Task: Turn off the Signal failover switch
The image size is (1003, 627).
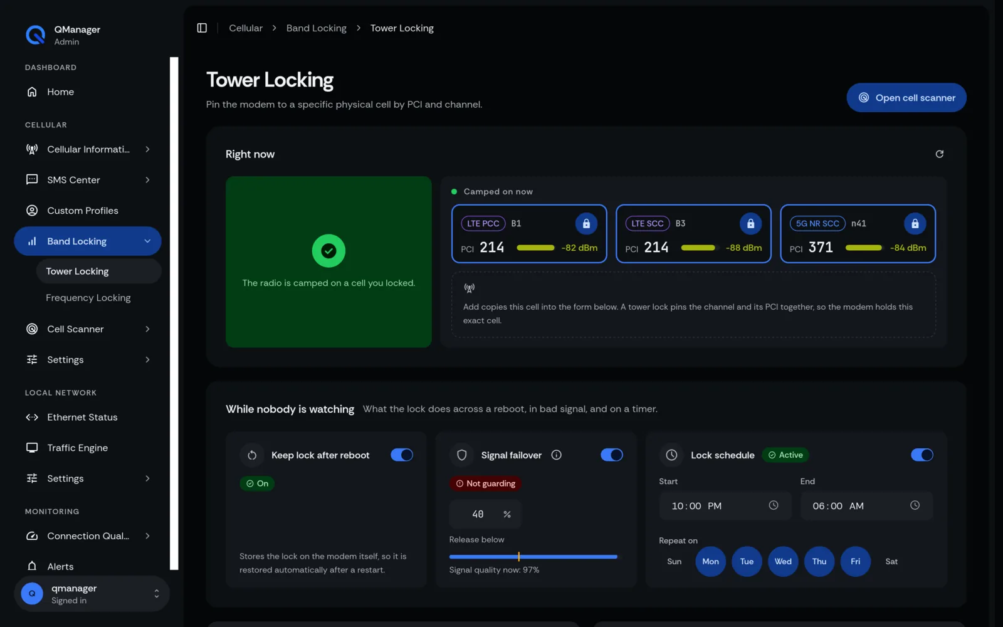Action: point(612,455)
